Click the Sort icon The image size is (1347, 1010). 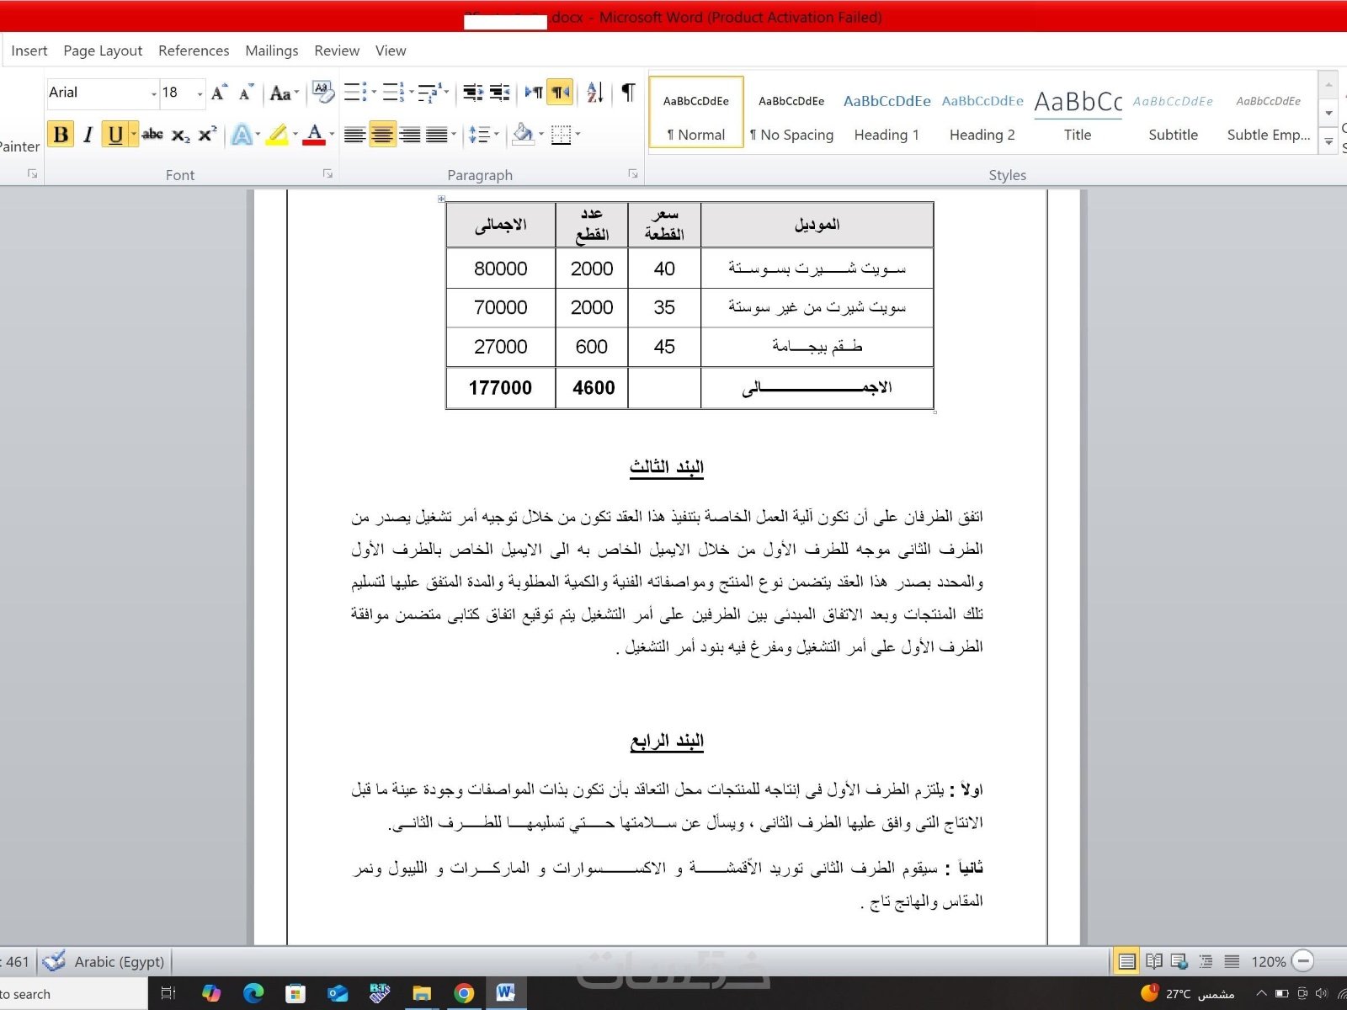coord(594,93)
